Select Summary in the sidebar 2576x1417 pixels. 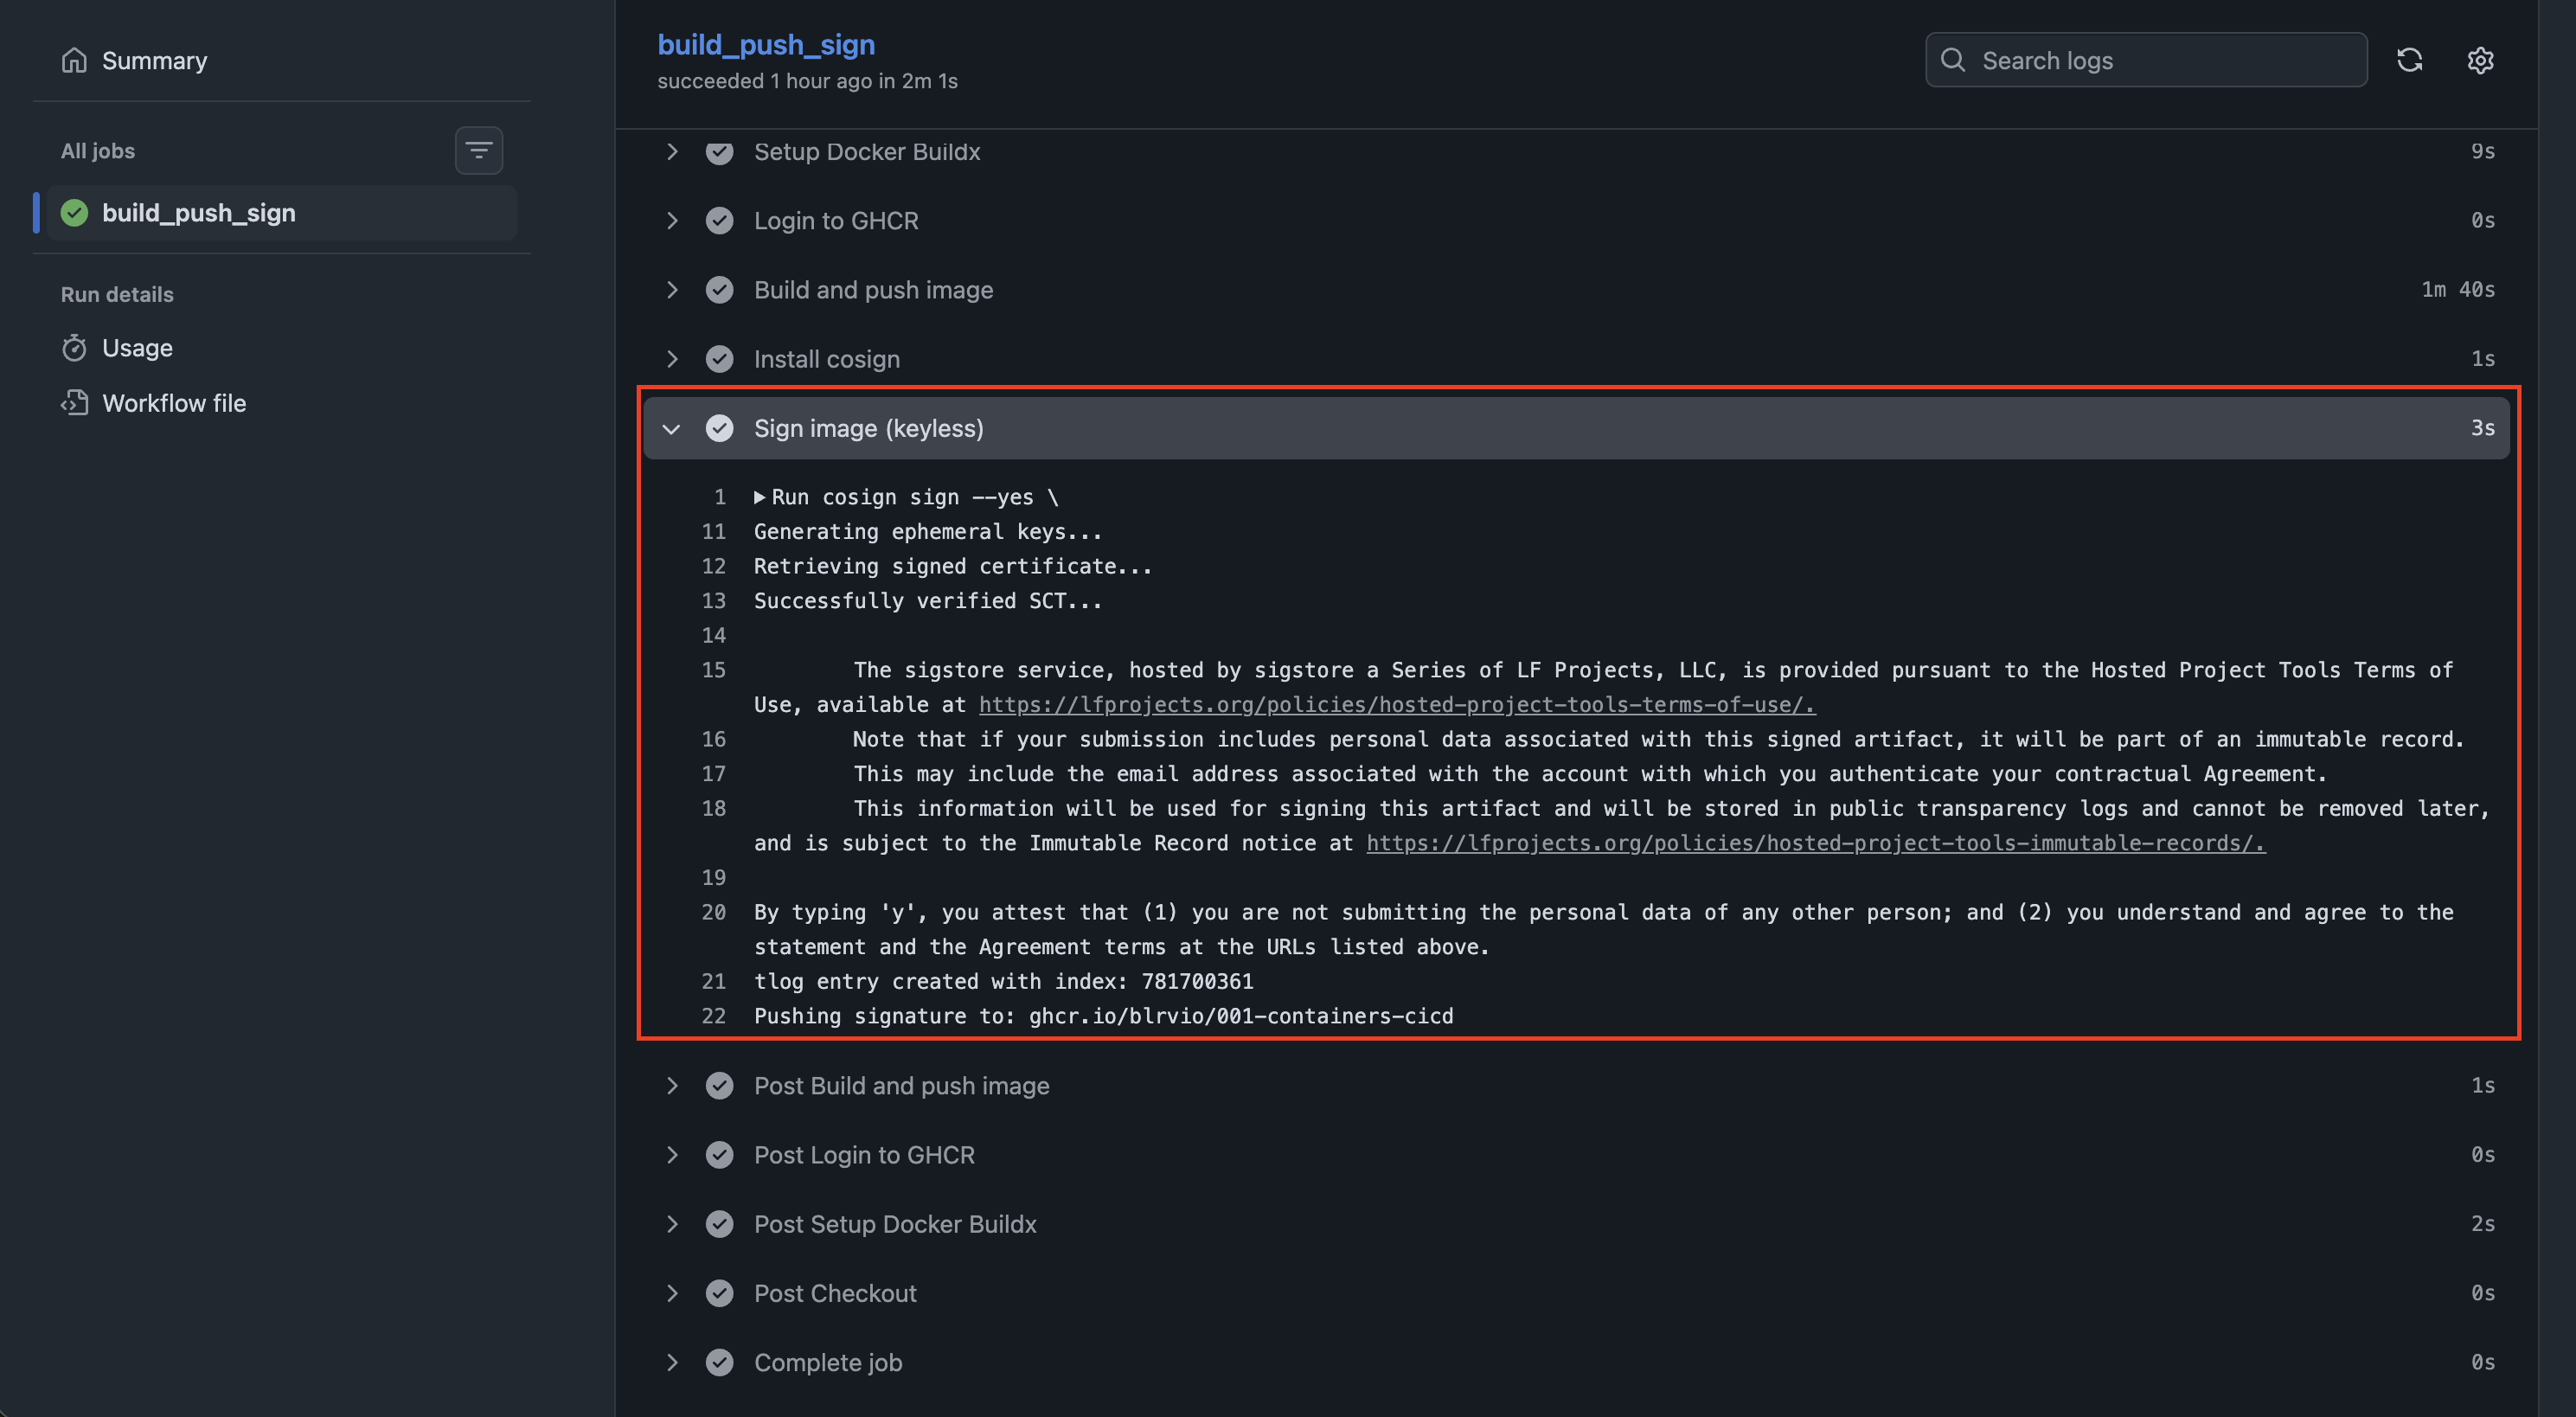[x=154, y=60]
